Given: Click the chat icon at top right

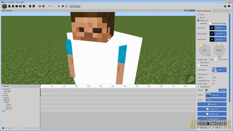Looking at the screenshot, I should (229, 6).
